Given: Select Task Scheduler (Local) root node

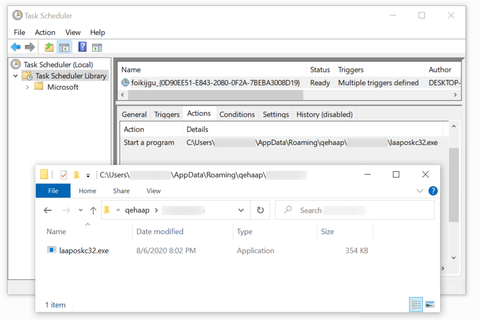Looking at the screenshot, I should coord(58,65).
